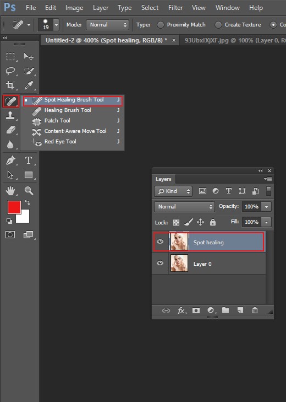The height and width of the screenshot is (402, 286).
Task: Create a new layer
Action: tap(240, 310)
